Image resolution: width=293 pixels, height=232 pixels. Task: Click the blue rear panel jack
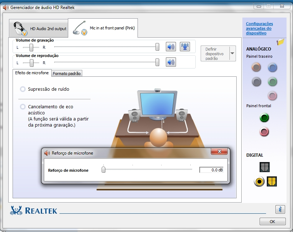coord(273,67)
